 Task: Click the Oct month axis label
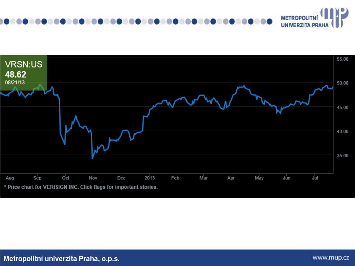click(66, 178)
